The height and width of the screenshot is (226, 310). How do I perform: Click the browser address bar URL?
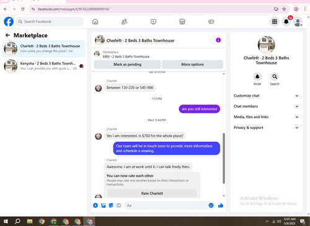(x=74, y=9)
